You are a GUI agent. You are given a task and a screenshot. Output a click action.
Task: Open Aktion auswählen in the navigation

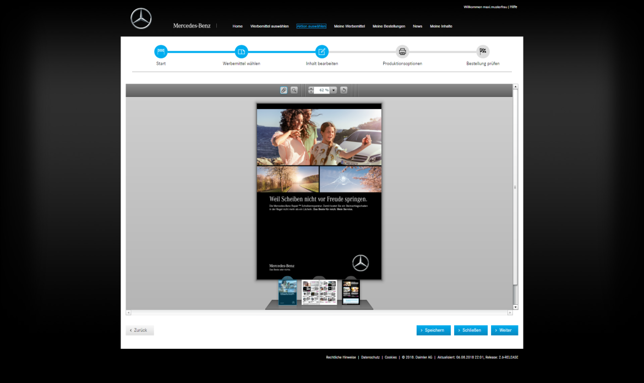click(312, 26)
